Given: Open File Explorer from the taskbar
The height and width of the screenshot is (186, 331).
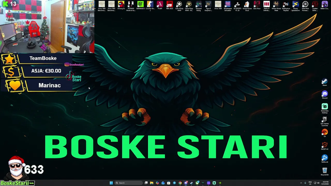Looking at the screenshot, I should [x=152, y=183].
